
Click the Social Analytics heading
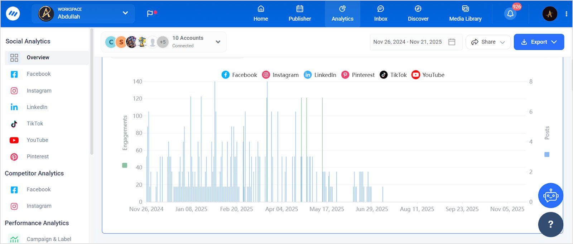pos(28,41)
